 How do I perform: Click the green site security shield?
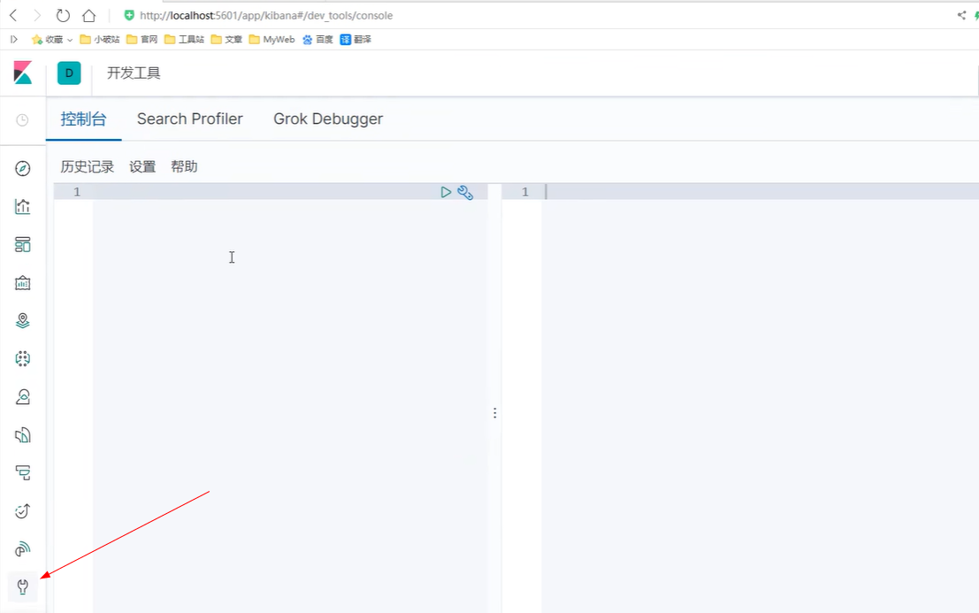pos(129,15)
